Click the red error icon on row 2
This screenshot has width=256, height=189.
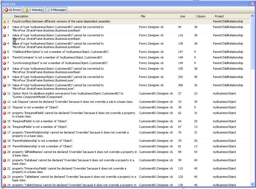(x=4, y=27)
